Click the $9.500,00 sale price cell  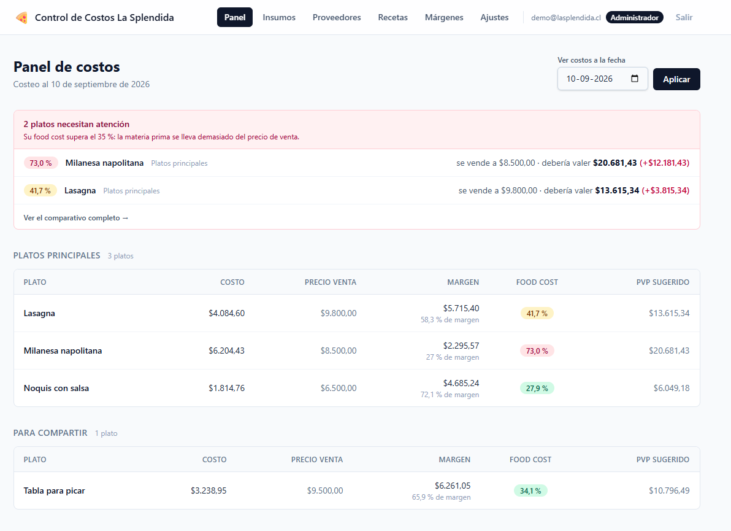(x=325, y=490)
